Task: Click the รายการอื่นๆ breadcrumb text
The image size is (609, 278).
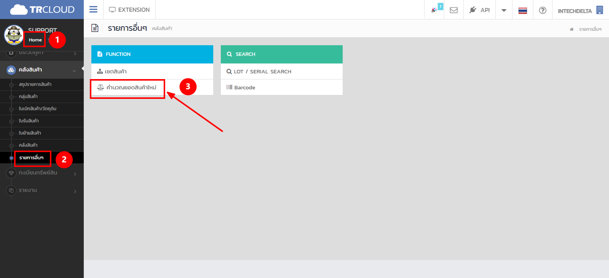Action: point(590,29)
